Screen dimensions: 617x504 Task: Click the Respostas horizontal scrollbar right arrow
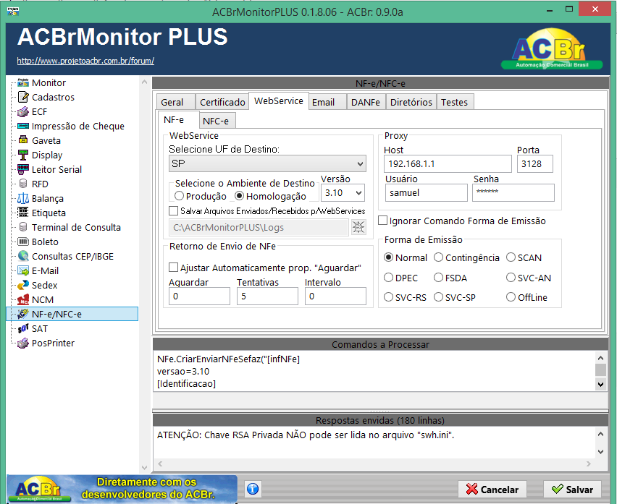coord(589,464)
